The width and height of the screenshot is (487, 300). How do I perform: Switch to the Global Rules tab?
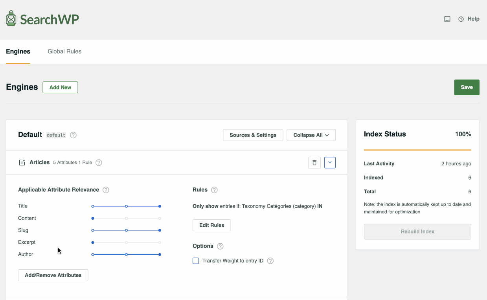tap(64, 51)
